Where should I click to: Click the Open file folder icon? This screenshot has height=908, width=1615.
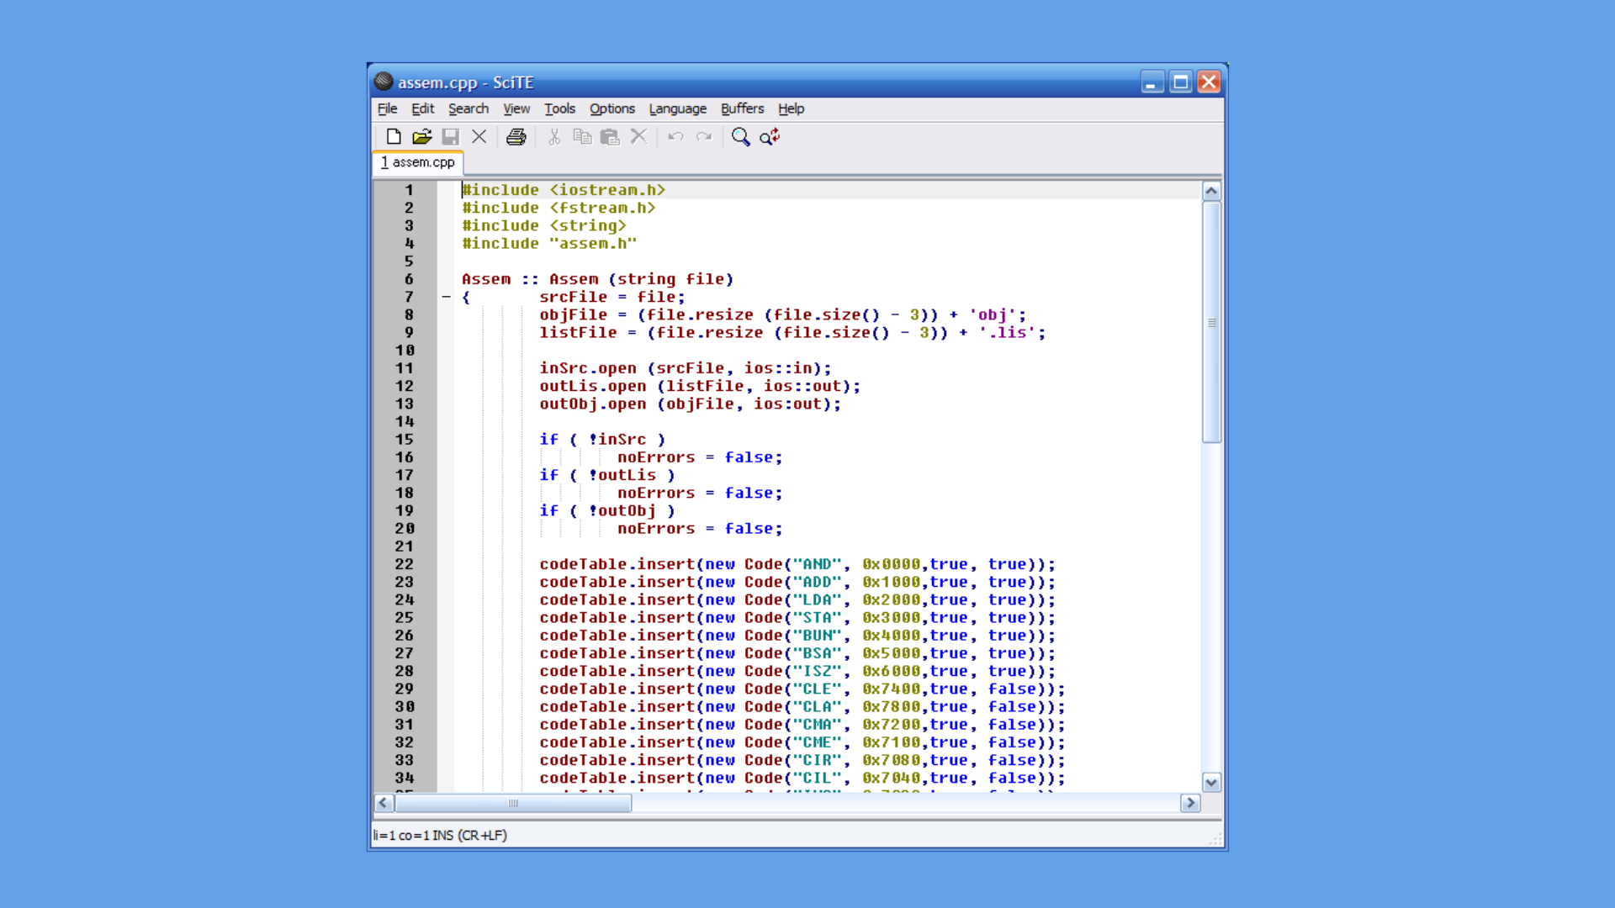click(422, 136)
